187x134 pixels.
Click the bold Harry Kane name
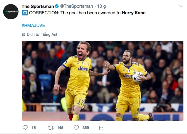click(x=133, y=13)
